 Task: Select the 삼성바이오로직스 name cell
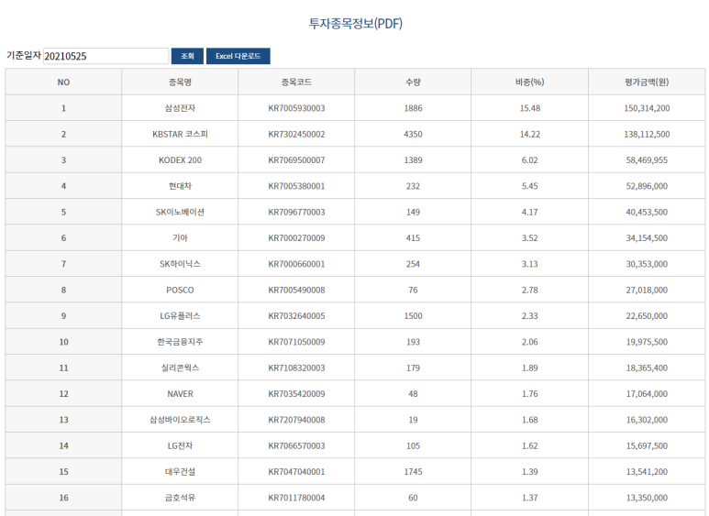pyautogui.click(x=180, y=420)
